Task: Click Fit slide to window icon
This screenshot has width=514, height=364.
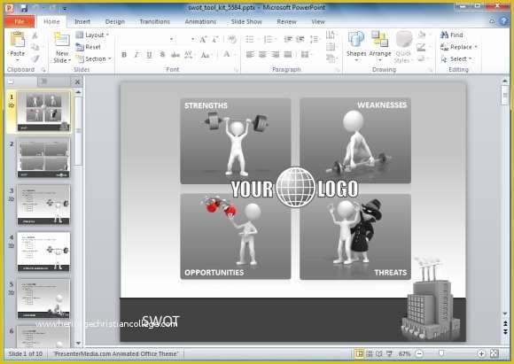Action: pos(494,353)
